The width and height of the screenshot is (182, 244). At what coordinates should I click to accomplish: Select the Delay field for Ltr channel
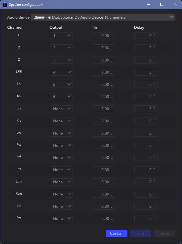[x=143, y=206]
